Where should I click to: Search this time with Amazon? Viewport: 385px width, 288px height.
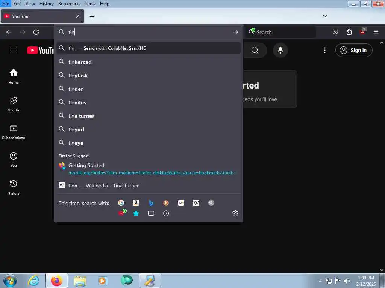(x=136, y=203)
